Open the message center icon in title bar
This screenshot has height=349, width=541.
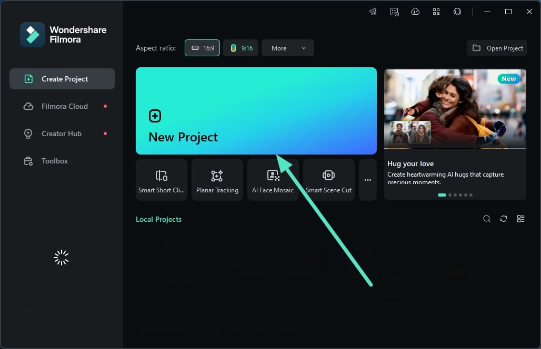pos(394,12)
